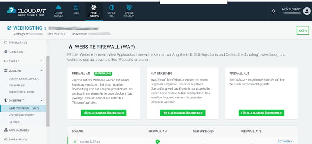Collapse the Domains sidebar section

(41, 70)
